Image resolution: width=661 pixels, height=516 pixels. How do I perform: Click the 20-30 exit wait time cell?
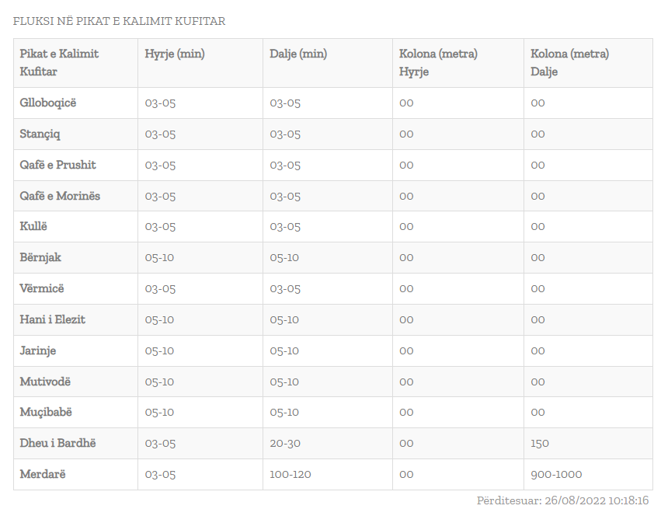click(285, 443)
